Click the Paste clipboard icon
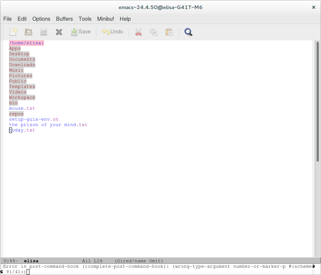Viewport: 321px width, 275px height. (x=169, y=32)
